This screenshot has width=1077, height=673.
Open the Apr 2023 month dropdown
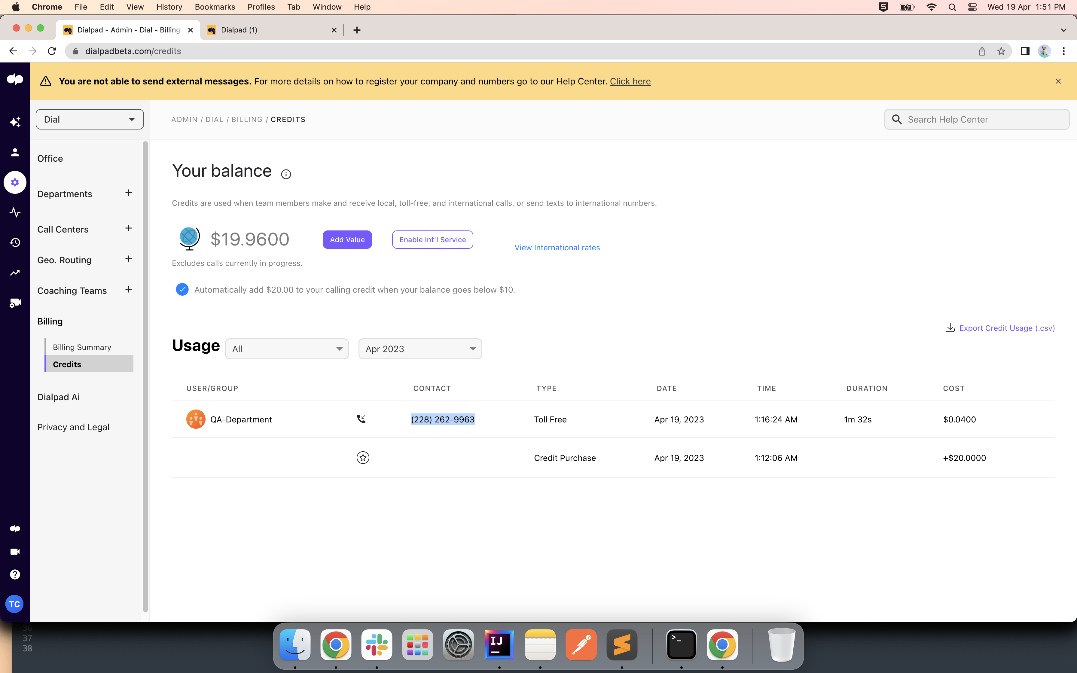coord(420,349)
